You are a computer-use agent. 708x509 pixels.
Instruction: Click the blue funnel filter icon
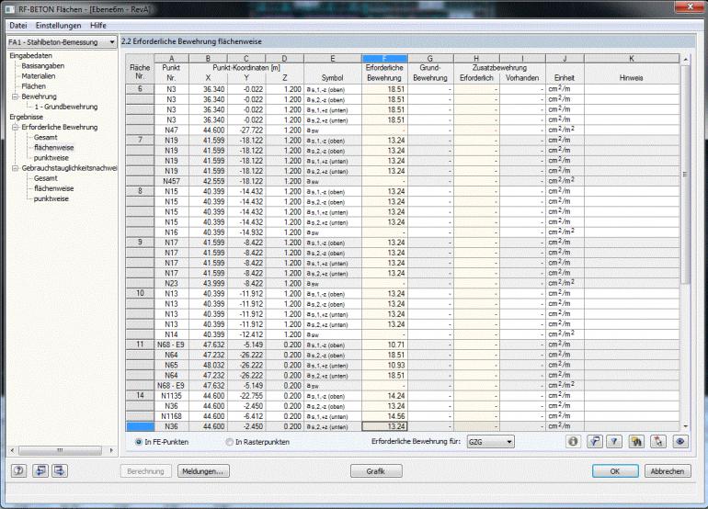click(x=614, y=441)
